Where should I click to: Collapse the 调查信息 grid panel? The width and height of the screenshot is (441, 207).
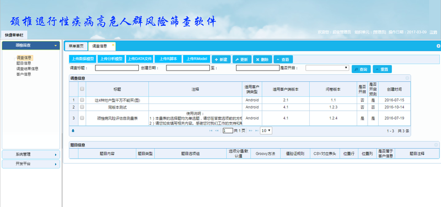point(407,78)
